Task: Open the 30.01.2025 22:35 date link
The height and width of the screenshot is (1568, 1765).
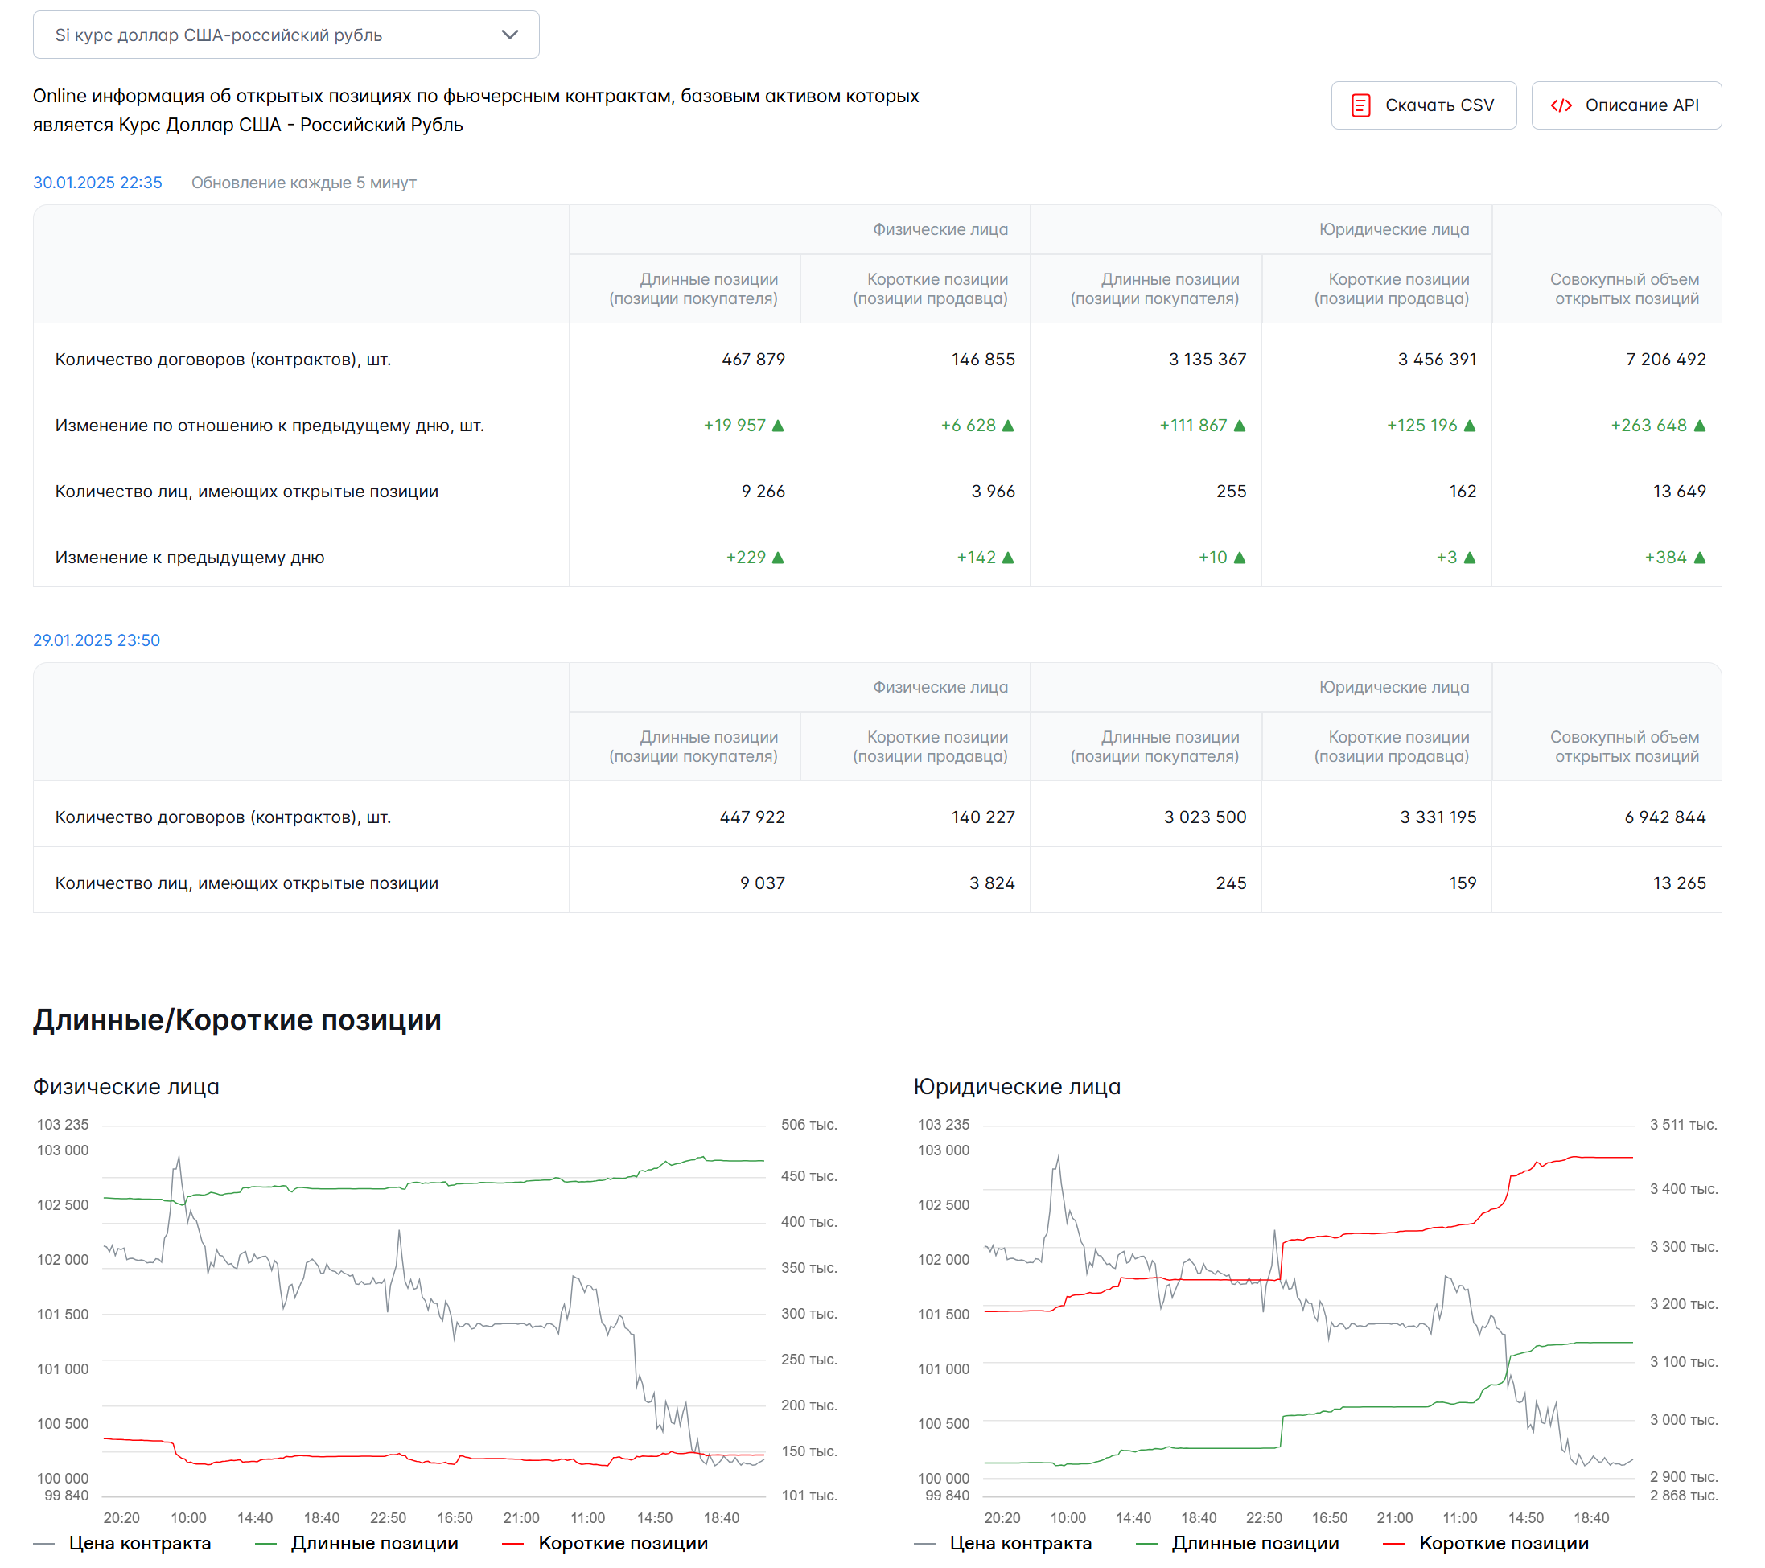Action: pos(97,182)
